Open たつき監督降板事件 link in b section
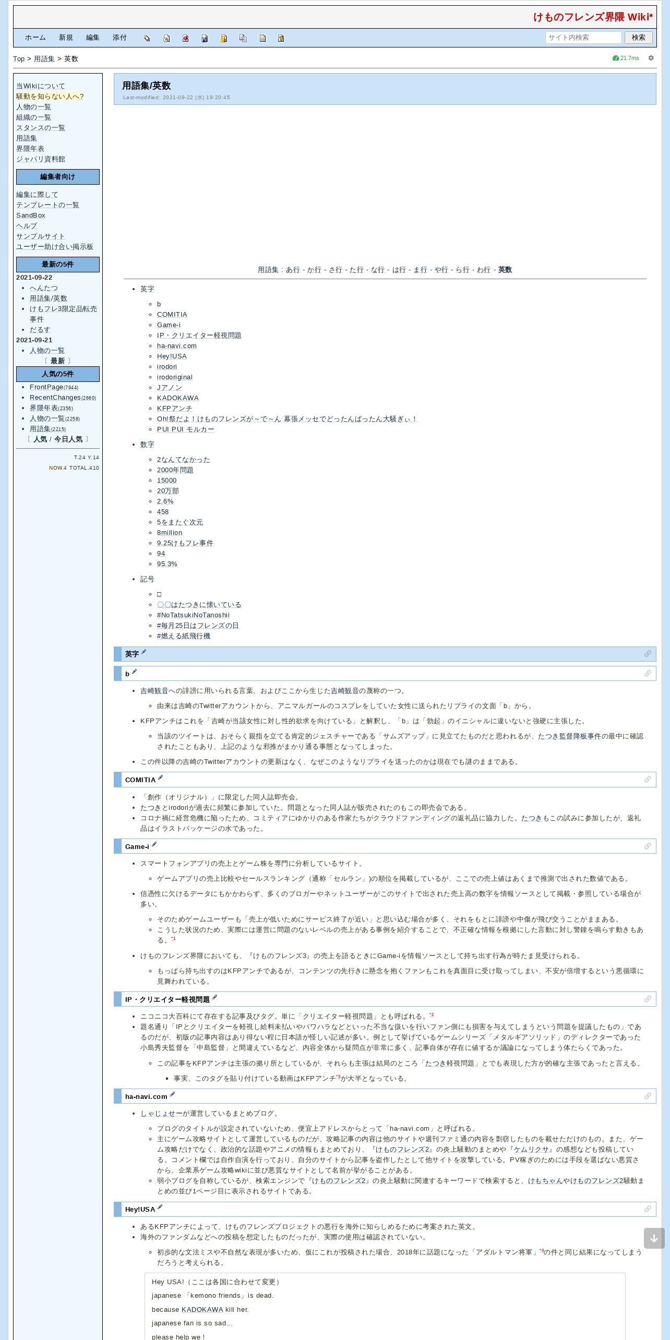Screen dimensions: 670x1340 coord(570,736)
